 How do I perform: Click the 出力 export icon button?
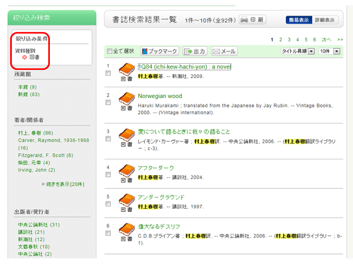(x=194, y=51)
